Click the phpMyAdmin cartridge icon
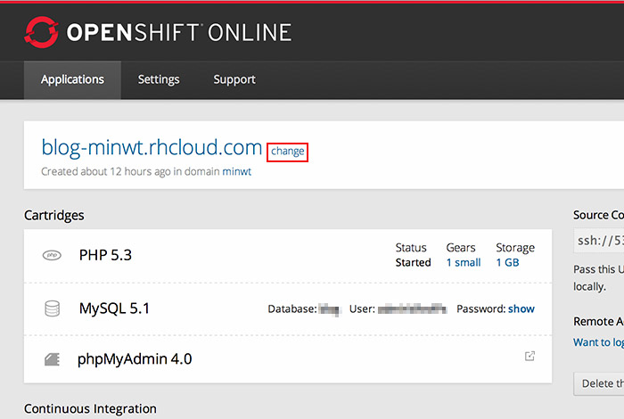624x419 pixels. (x=52, y=359)
